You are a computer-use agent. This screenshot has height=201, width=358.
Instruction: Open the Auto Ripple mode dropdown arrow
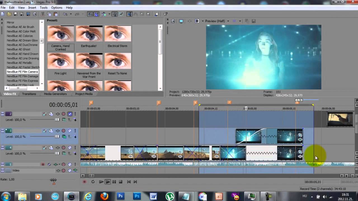pyautogui.click(x=109, y=14)
